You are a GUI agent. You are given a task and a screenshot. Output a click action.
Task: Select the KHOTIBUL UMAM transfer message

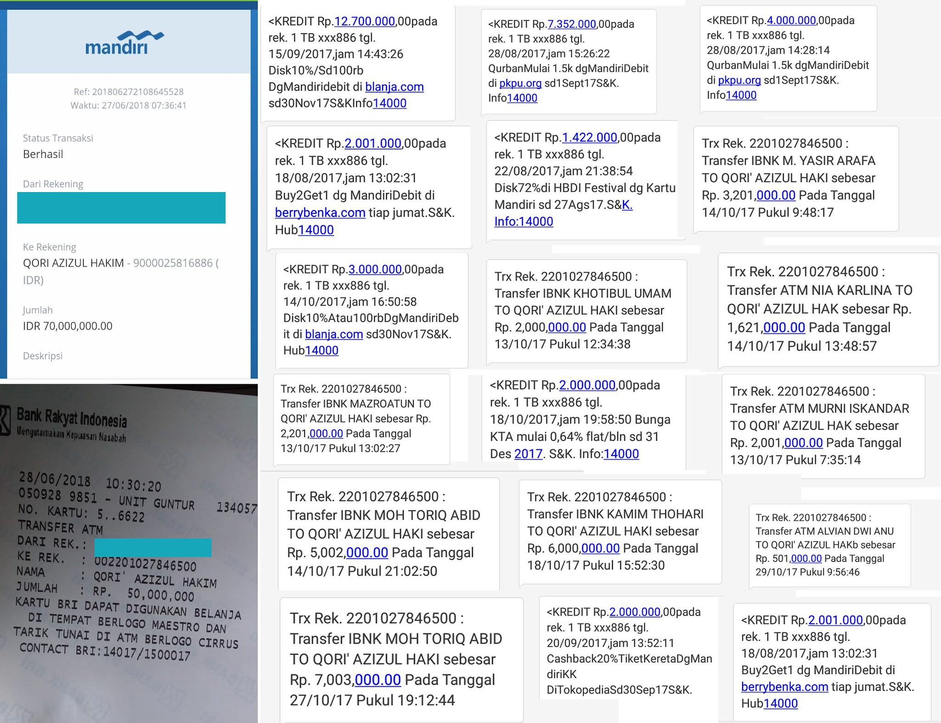586,311
